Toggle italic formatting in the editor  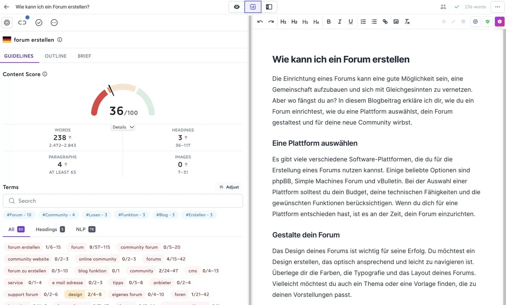click(x=339, y=22)
